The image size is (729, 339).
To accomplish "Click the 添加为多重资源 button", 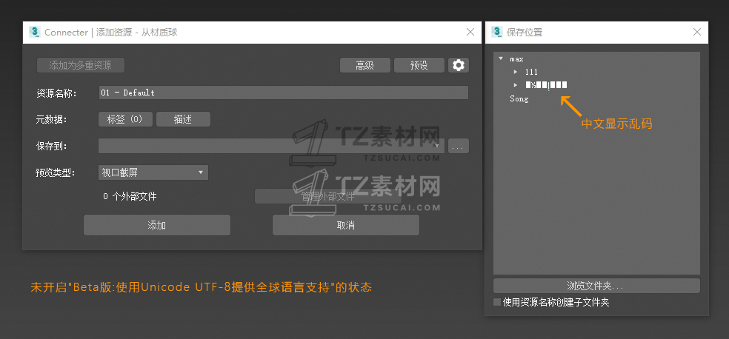I will [x=81, y=65].
